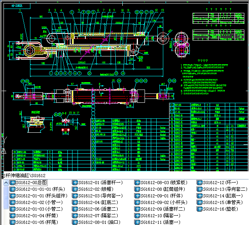Select SG1612-01-03 (小管二) label
Screen dimensions: 249x225
39,209
